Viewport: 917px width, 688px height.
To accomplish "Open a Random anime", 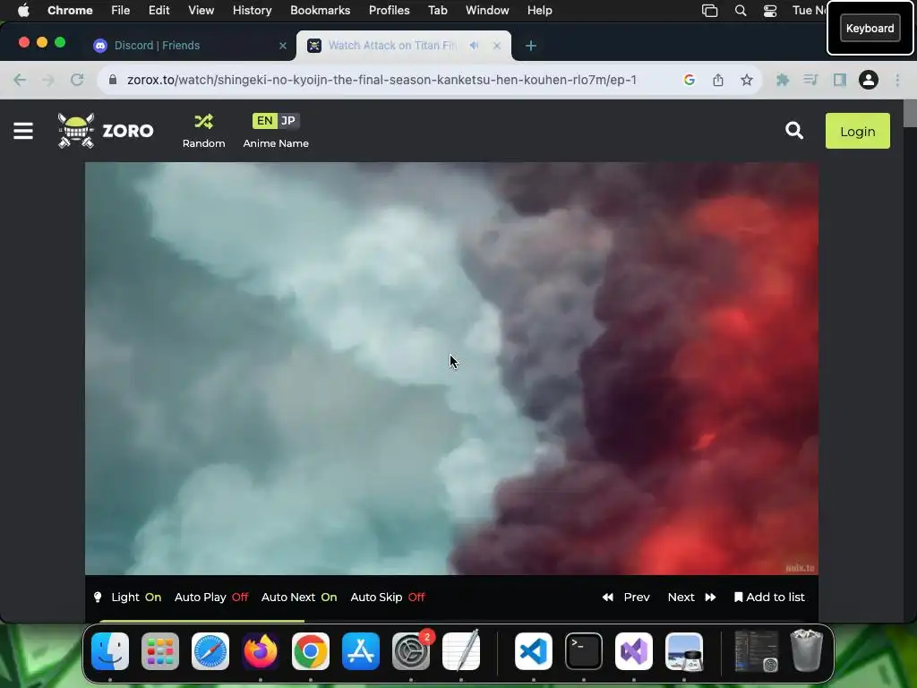I will (x=203, y=131).
